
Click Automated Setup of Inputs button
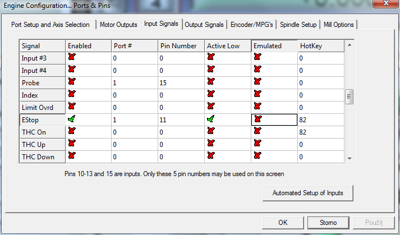point(308,193)
